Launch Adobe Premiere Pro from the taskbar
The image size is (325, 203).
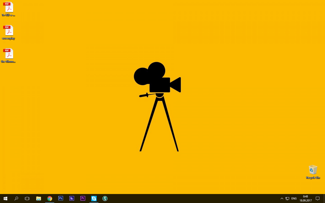(x=83, y=199)
